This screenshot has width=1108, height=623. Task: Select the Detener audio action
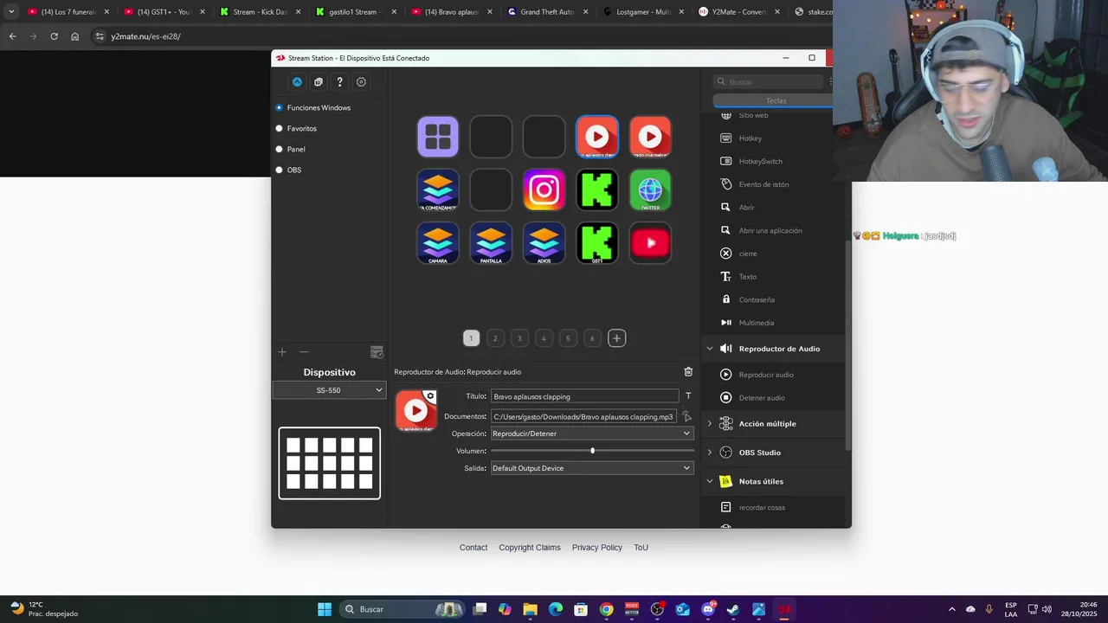point(761,398)
